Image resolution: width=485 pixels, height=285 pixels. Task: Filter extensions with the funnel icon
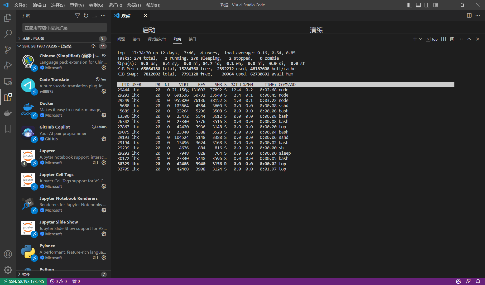point(77,16)
